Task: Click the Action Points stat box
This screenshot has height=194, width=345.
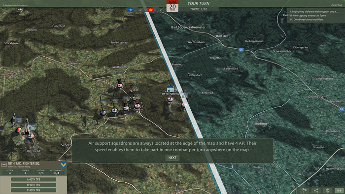Action: 57,172
